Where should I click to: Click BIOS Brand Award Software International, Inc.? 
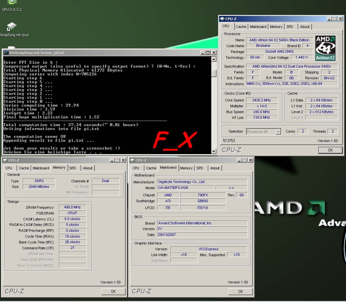click(202, 223)
